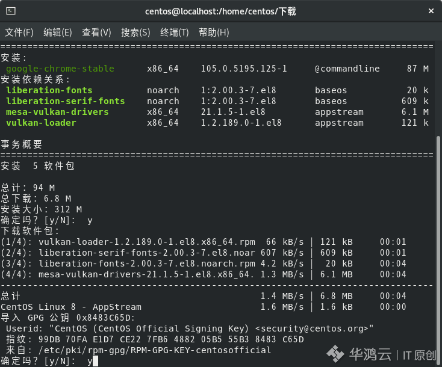Click version 105.0.5195.125-1 text
The height and width of the screenshot is (367, 442).
click(x=244, y=69)
